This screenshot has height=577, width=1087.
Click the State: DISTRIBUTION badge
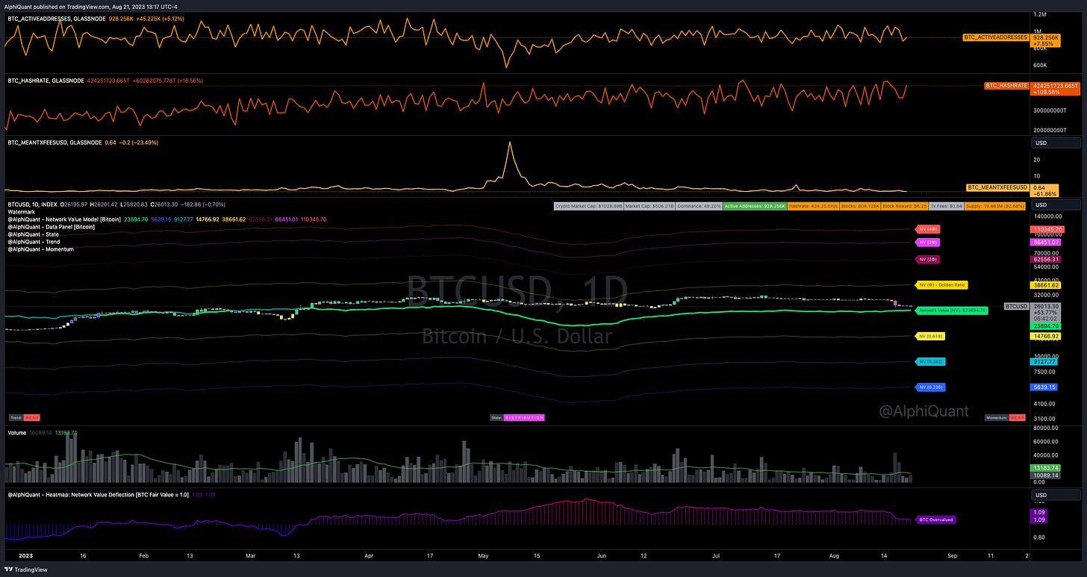click(x=517, y=417)
